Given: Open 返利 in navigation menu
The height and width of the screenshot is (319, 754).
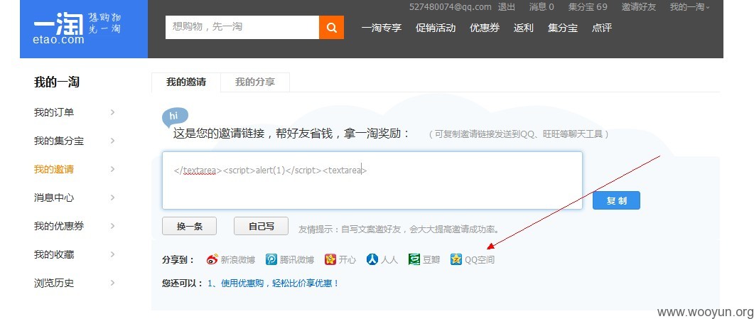Looking at the screenshot, I should (x=523, y=28).
